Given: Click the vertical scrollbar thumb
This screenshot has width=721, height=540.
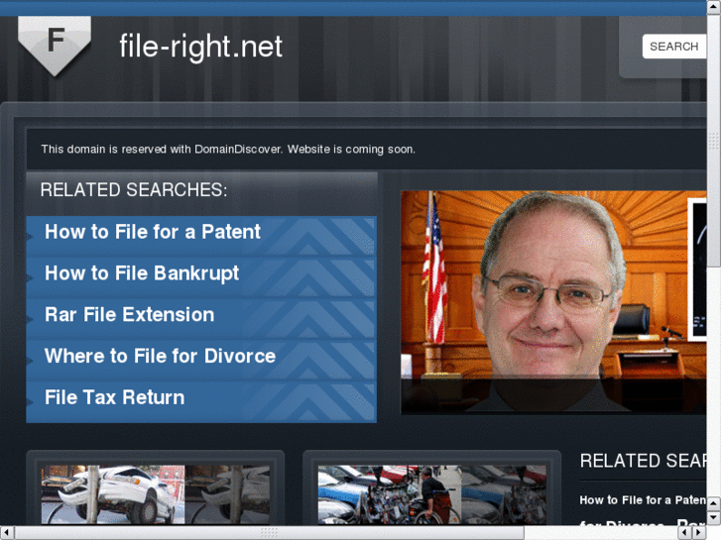Looking at the screenshot, I should (x=714, y=140).
